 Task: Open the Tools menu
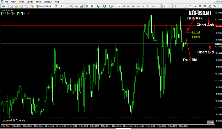tap(38, 2)
